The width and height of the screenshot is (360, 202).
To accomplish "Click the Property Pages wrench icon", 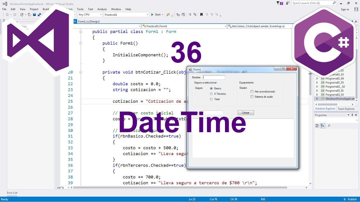I will (x=329, y=126).
